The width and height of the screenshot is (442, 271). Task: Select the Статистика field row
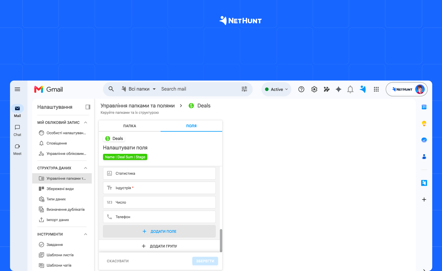159,173
